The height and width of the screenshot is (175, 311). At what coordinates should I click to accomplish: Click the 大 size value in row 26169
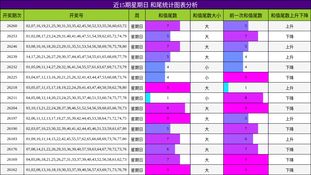pyautogui.click(x=207, y=160)
